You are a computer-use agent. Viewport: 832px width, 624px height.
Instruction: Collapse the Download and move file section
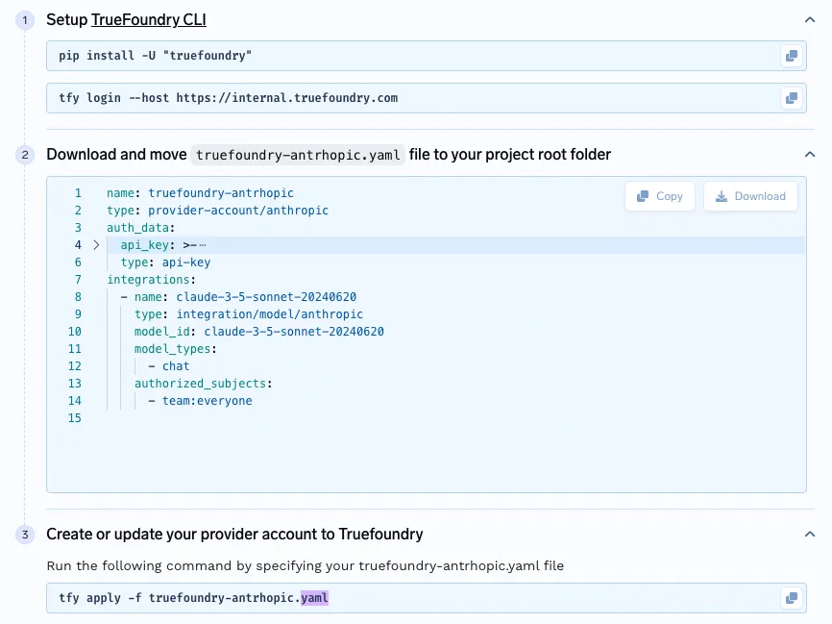click(809, 153)
